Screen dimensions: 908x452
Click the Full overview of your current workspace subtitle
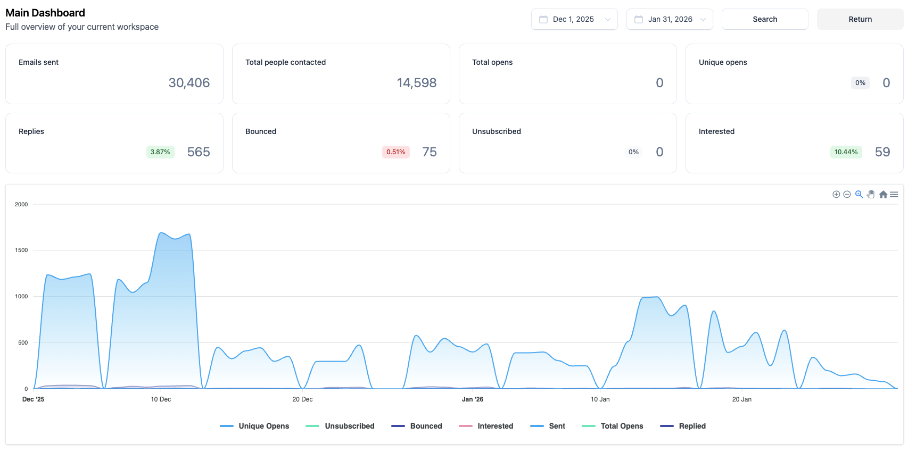82,27
